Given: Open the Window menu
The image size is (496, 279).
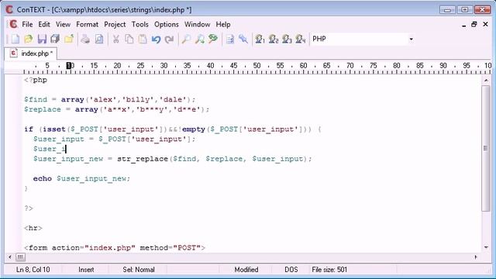Looking at the screenshot, I should pyautogui.click(x=197, y=24).
